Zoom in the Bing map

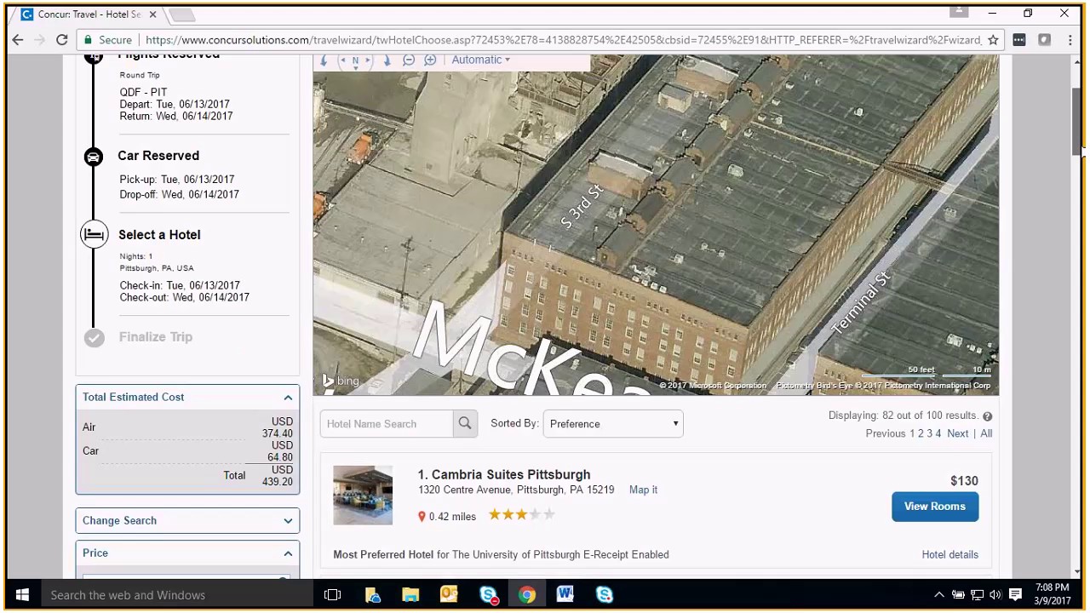tap(430, 60)
